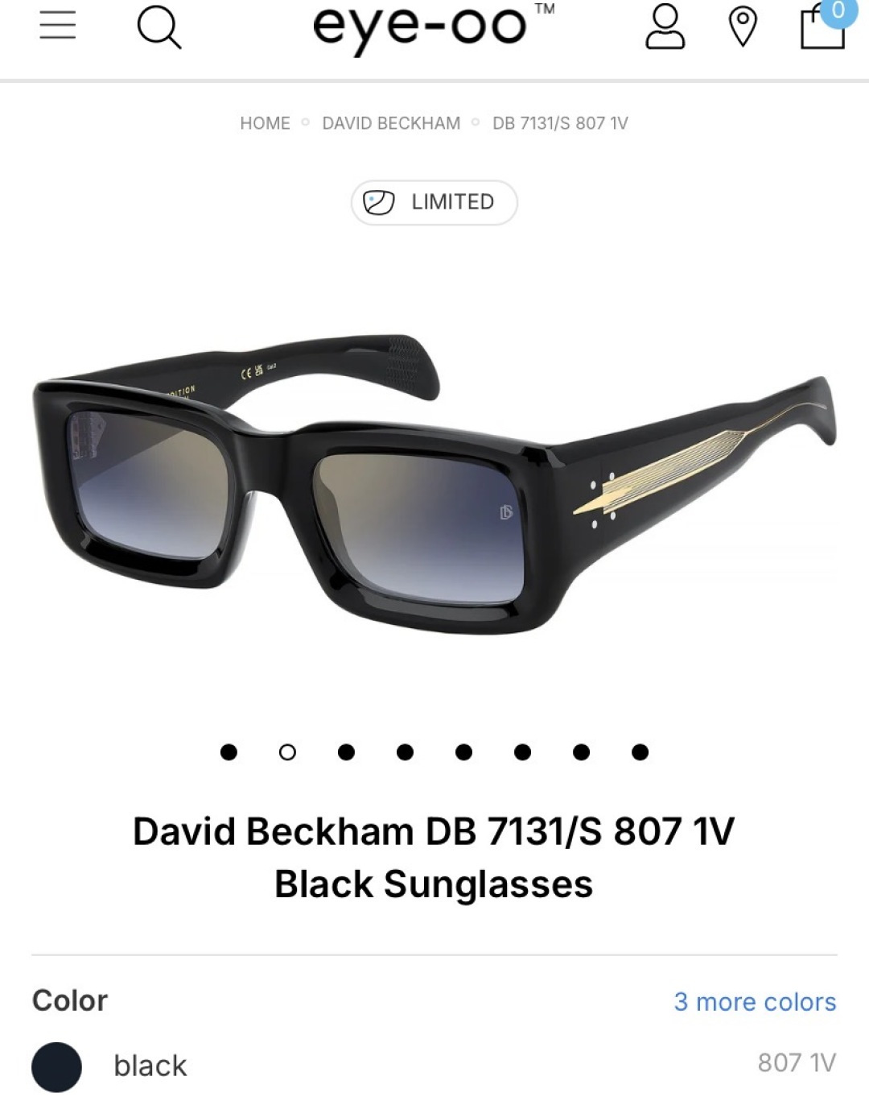
Task: Tap the eye-oo logo
Action: click(433, 26)
